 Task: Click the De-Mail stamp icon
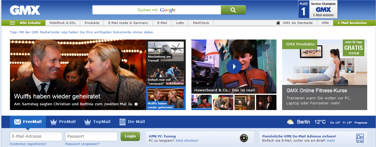click(x=122, y=122)
